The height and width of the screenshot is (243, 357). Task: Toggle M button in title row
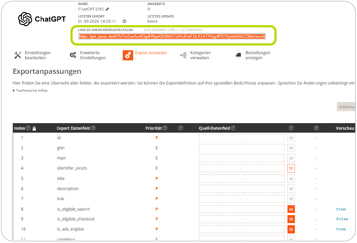tap(291, 179)
